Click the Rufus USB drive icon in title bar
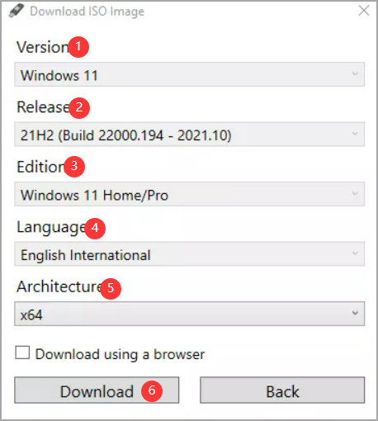Image resolution: width=378 pixels, height=421 pixels. click(17, 11)
